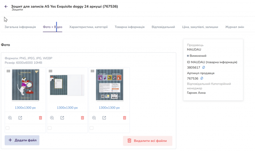Click the Фото section heading

coord(5,45)
